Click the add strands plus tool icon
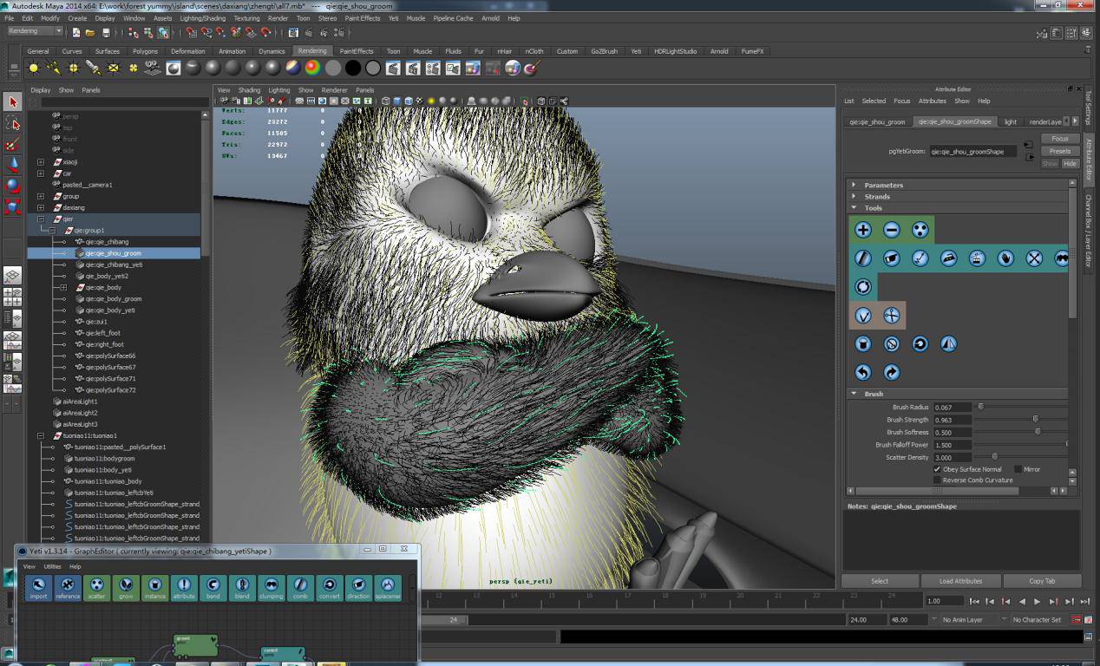This screenshot has width=1100, height=666. tap(863, 230)
